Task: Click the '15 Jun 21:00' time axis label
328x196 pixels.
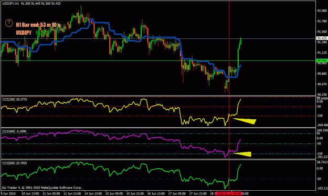Action: 135,194
